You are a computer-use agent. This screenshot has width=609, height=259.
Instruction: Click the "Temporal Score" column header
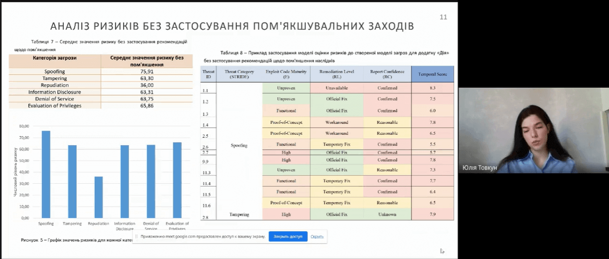(432, 74)
